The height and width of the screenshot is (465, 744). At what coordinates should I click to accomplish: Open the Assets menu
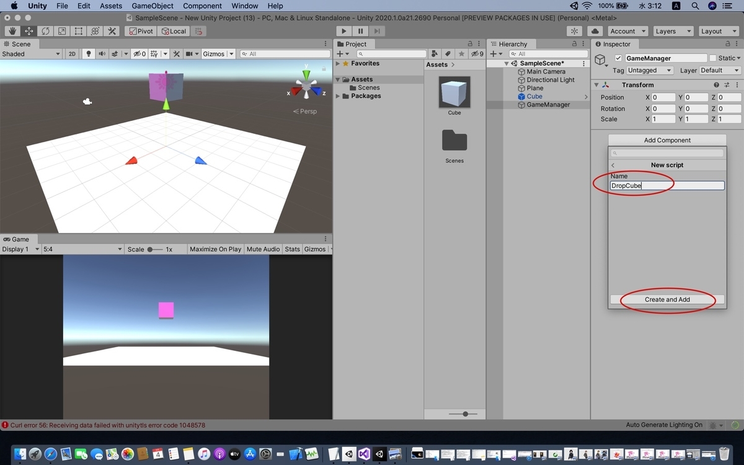(111, 6)
